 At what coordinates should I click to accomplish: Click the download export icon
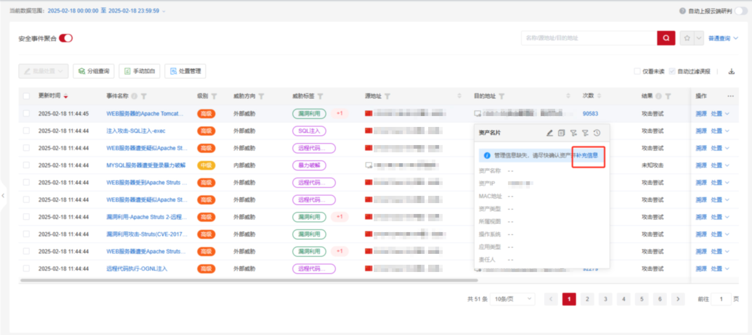[731, 72]
